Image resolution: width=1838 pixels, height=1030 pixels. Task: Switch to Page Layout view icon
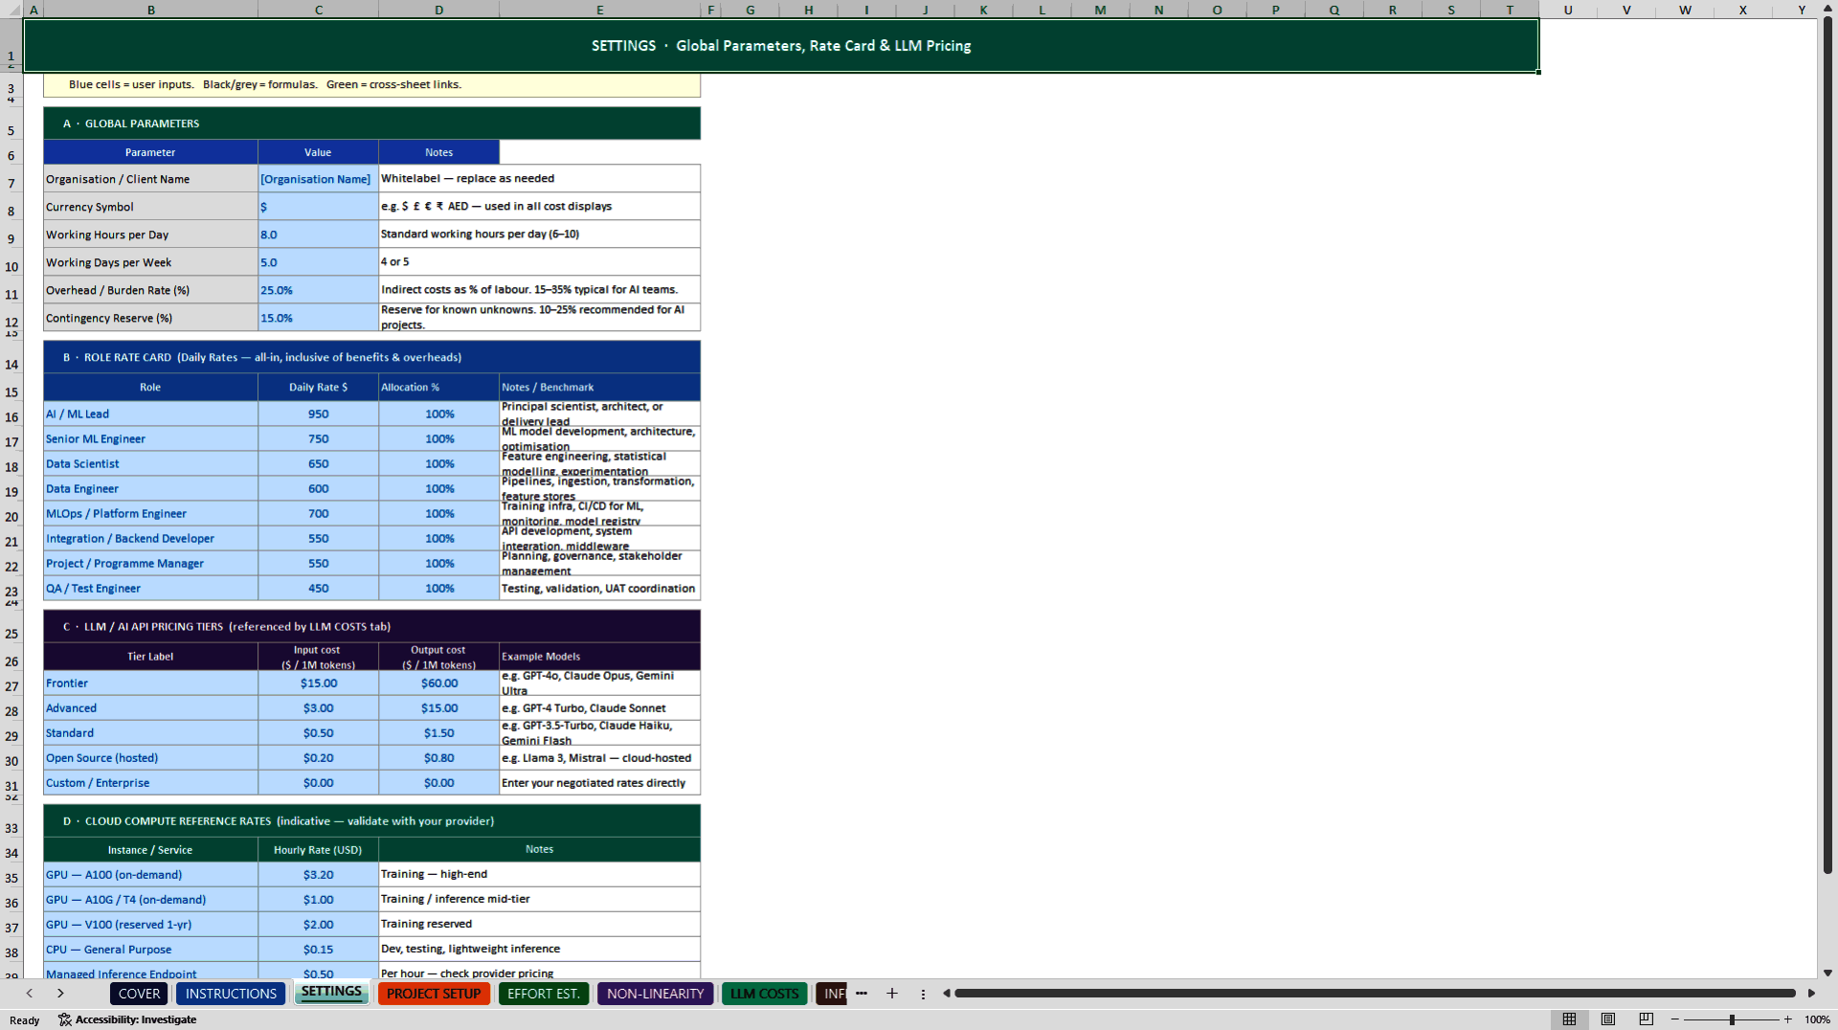click(1608, 1019)
